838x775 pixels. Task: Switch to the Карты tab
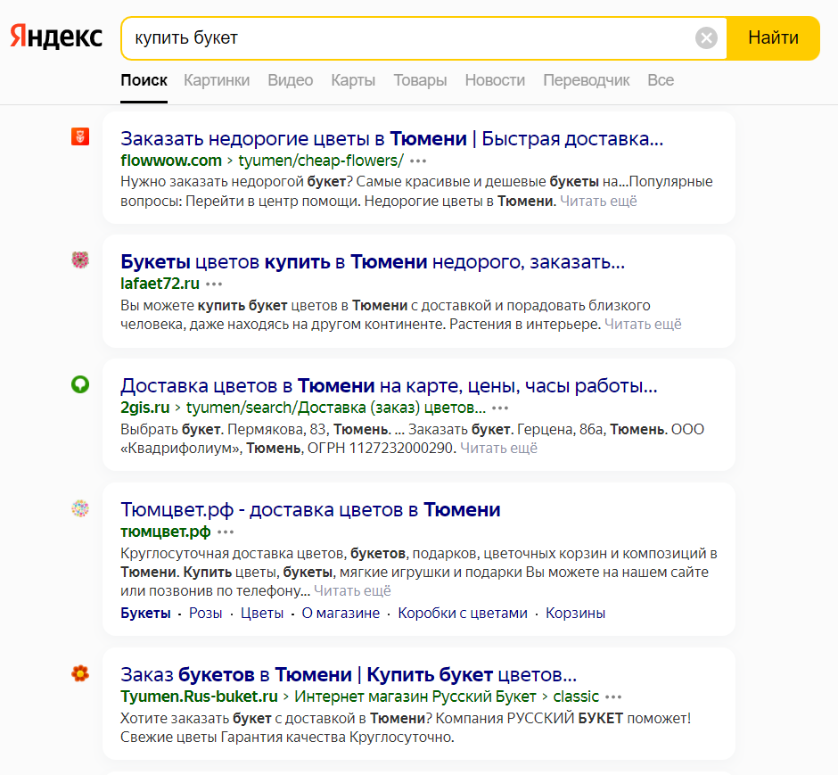[353, 80]
